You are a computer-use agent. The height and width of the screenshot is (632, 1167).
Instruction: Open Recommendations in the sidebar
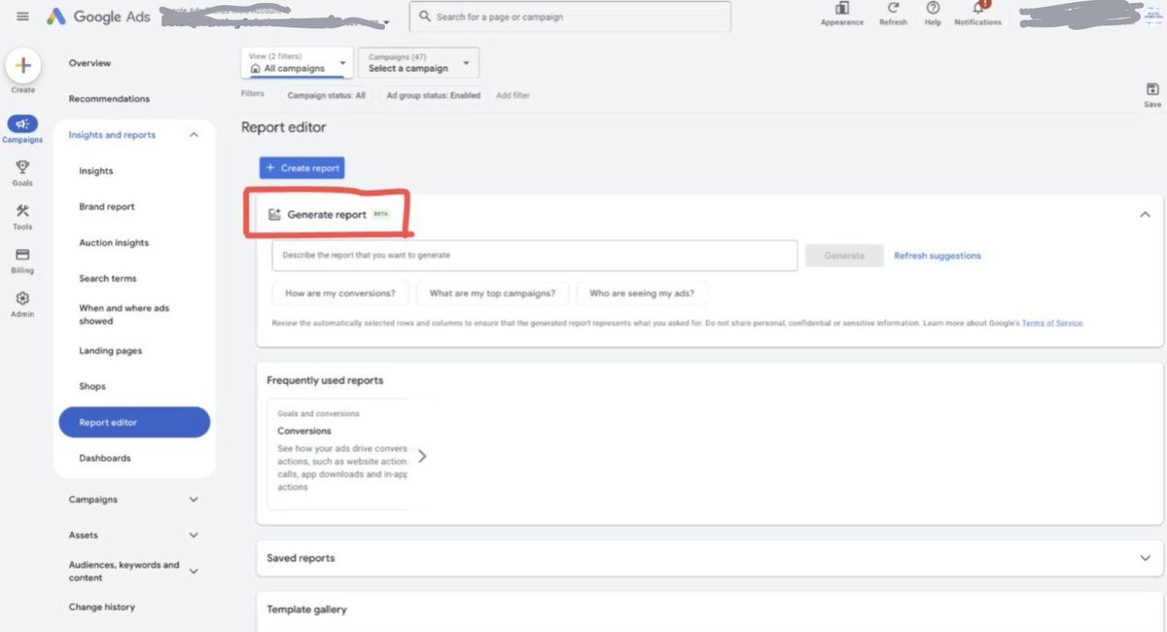[109, 99]
